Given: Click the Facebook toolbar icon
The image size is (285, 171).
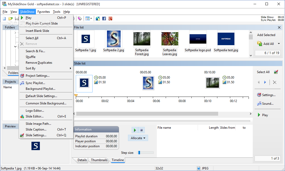Looking at the screenshot, I should (104, 19).
